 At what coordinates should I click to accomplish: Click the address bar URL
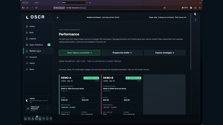click(x=76, y=8)
